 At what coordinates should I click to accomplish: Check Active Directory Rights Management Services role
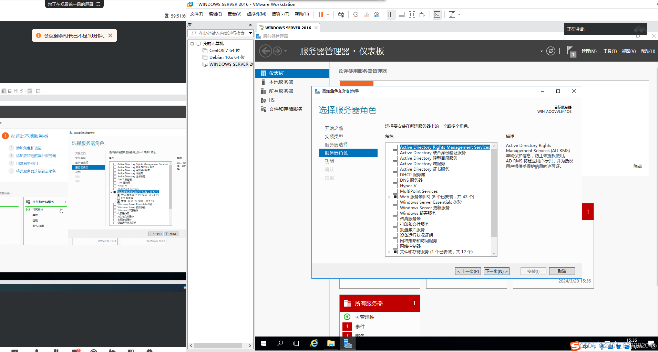395,147
